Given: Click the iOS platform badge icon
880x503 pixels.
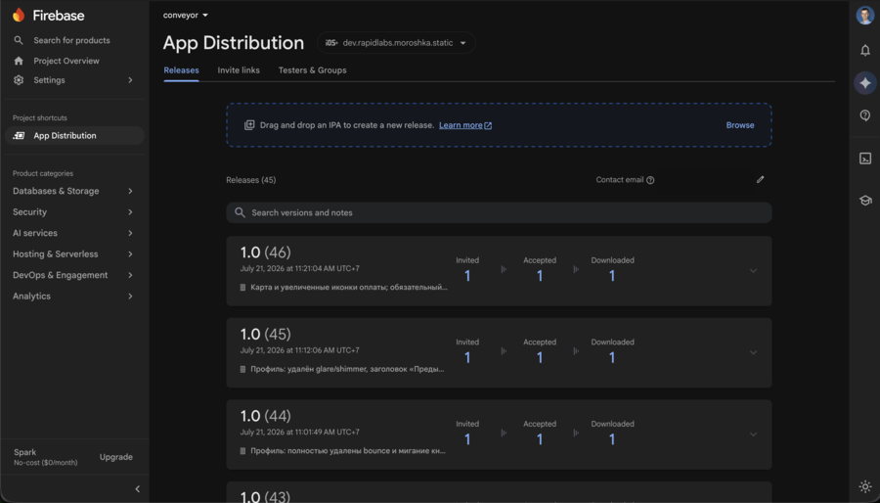Looking at the screenshot, I should 331,43.
